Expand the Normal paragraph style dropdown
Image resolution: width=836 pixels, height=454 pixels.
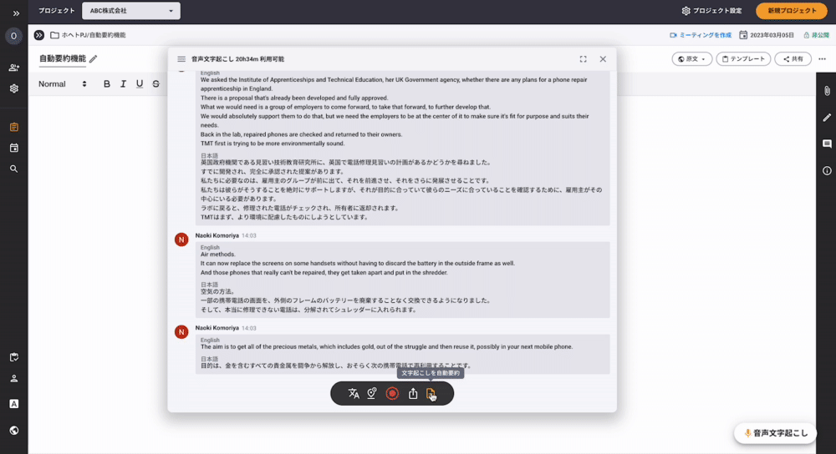[63, 84]
